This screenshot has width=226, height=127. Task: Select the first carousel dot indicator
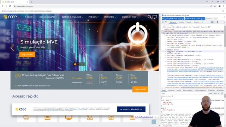[75, 64]
